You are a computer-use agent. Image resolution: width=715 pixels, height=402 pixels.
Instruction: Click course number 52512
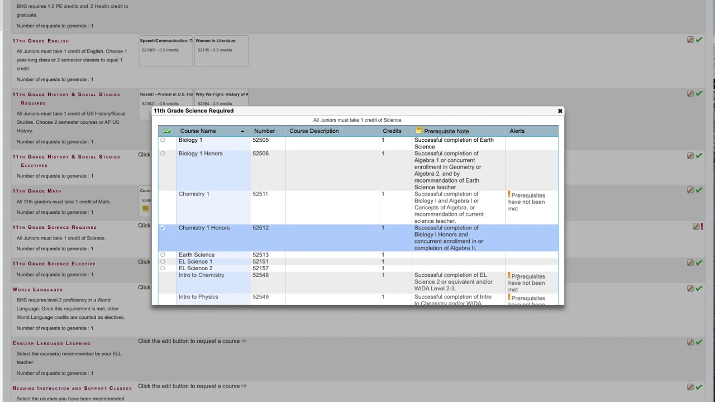pos(260,228)
